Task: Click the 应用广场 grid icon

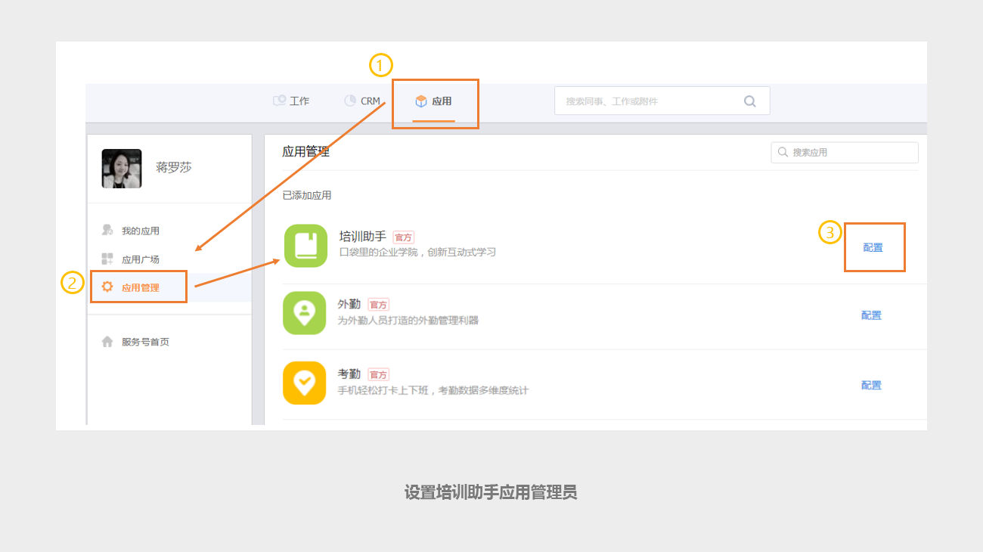Action: [107, 259]
